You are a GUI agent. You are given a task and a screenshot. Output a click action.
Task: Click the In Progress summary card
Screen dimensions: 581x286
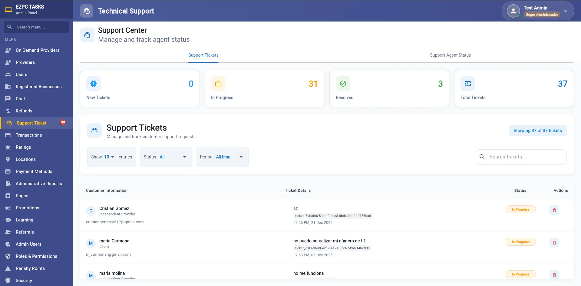265,88
